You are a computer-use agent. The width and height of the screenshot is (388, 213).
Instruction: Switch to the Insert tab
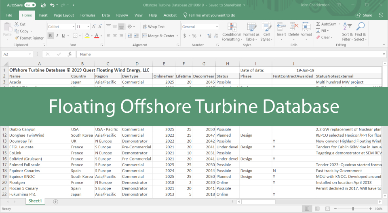43,15
